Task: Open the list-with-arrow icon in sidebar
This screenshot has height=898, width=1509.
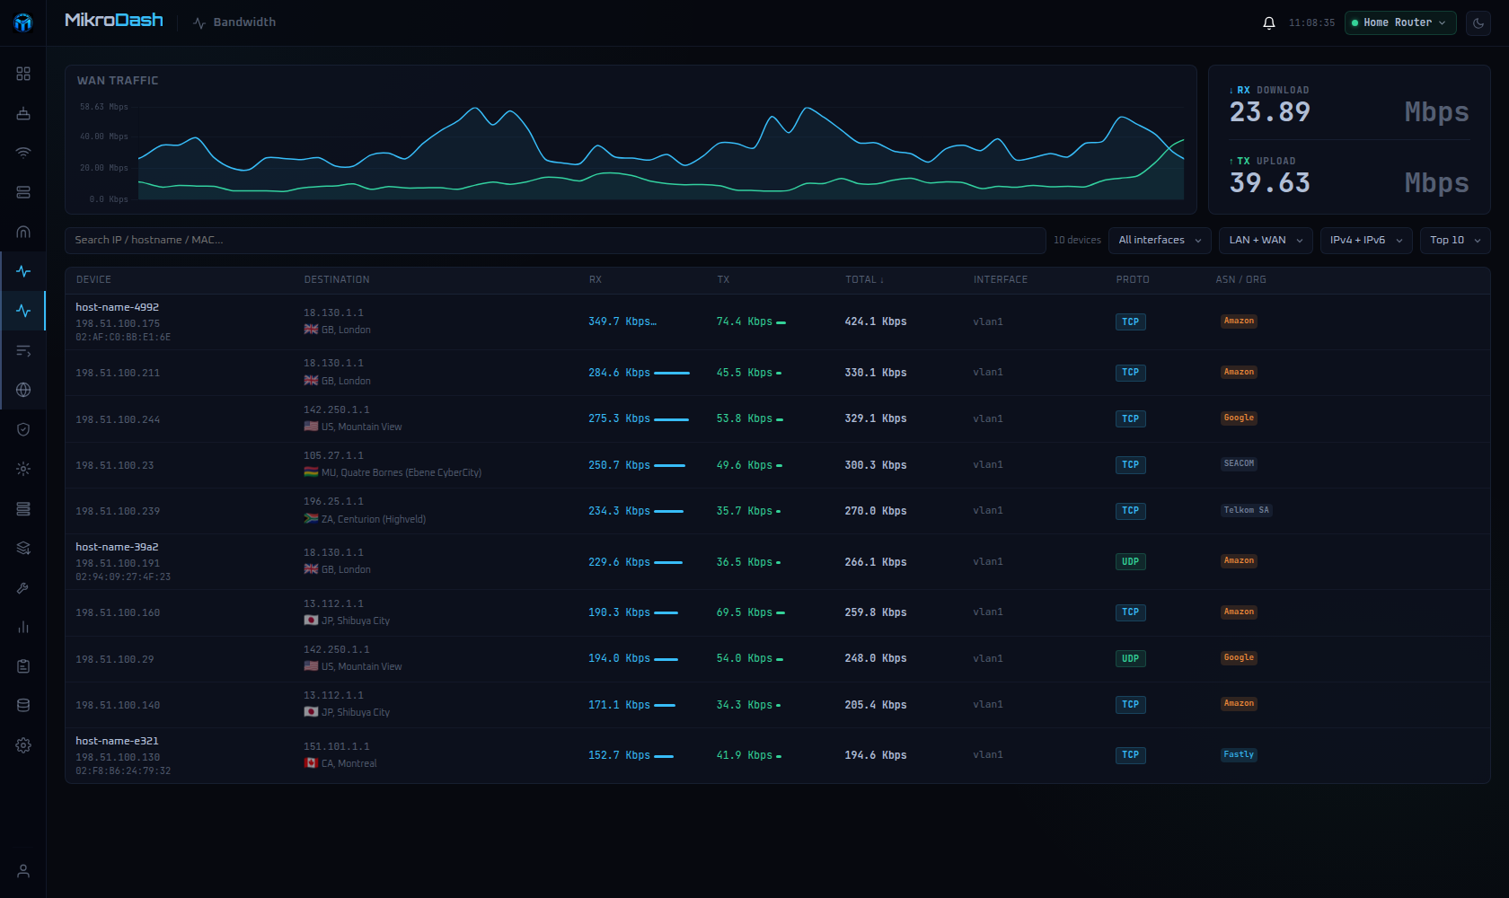Action: [x=23, y=350]
